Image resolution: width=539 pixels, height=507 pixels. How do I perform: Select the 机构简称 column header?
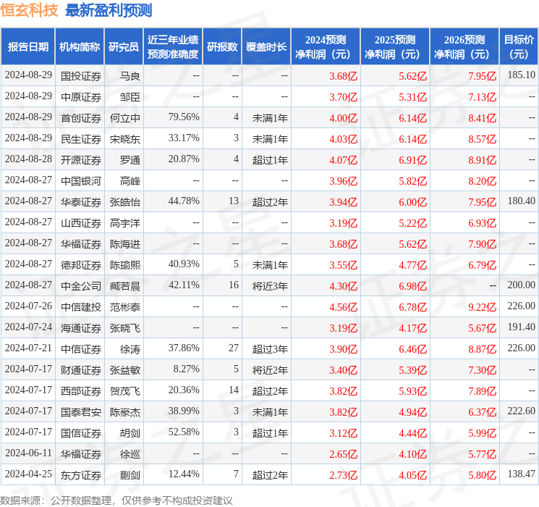pos(80,47)
